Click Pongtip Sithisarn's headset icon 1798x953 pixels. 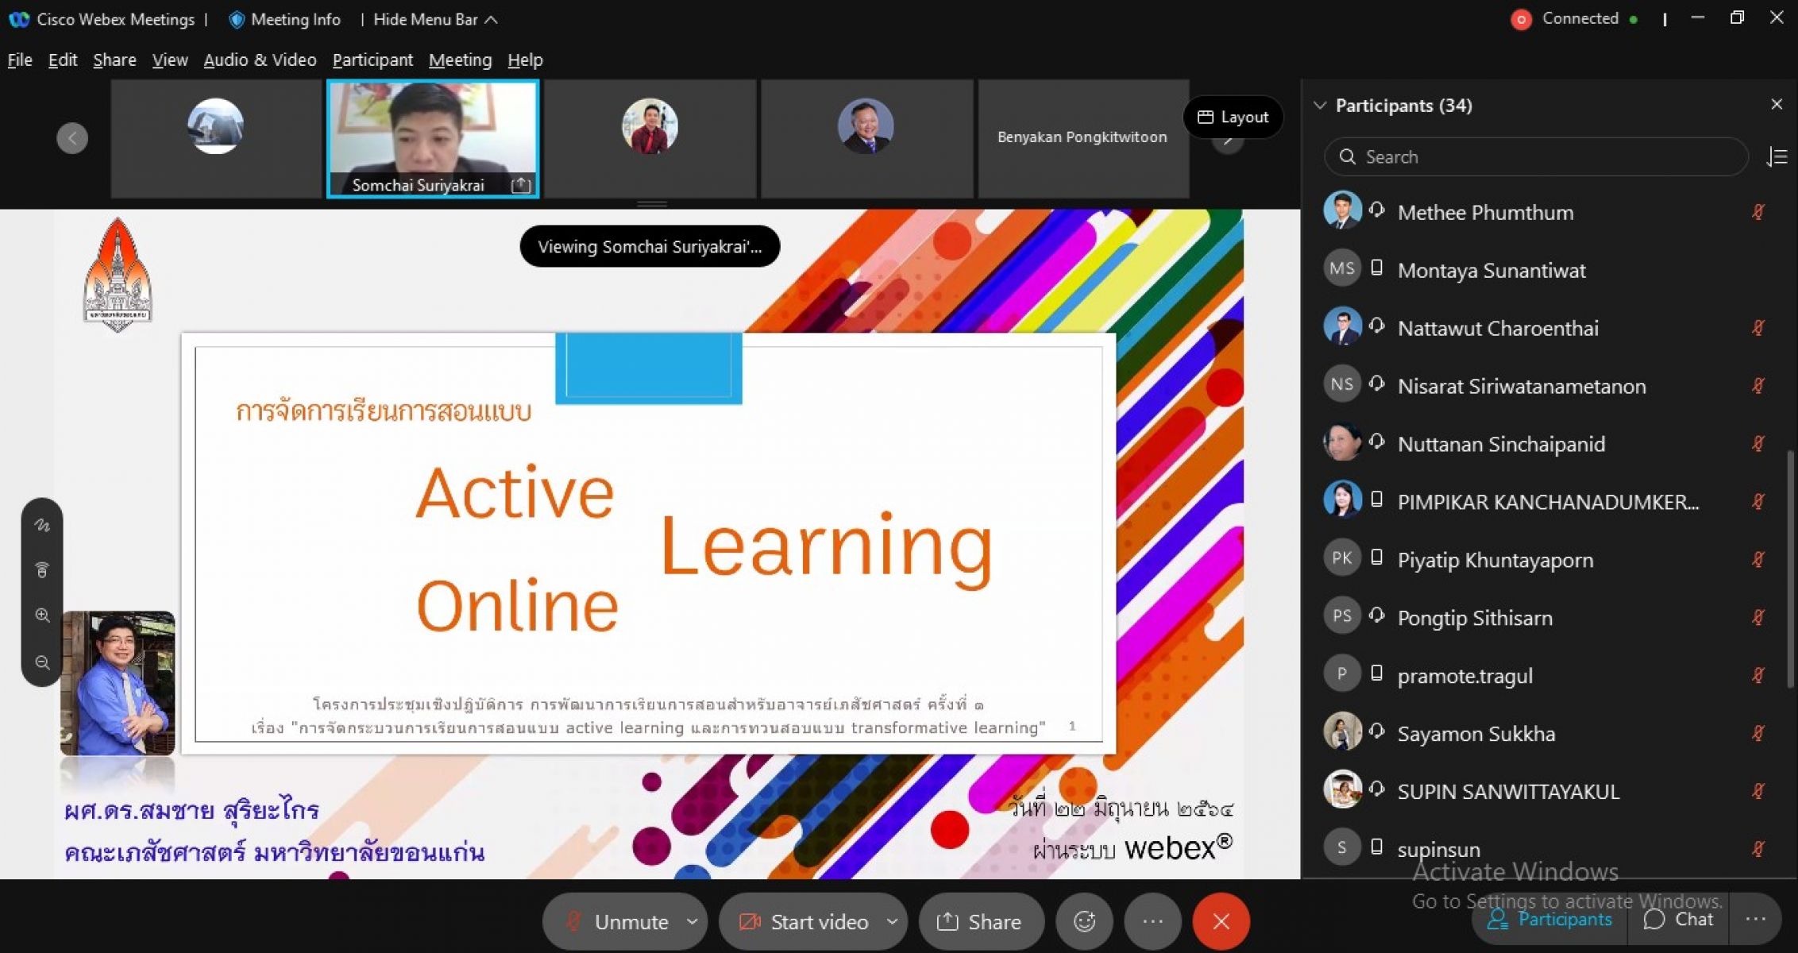[1377, 615]
